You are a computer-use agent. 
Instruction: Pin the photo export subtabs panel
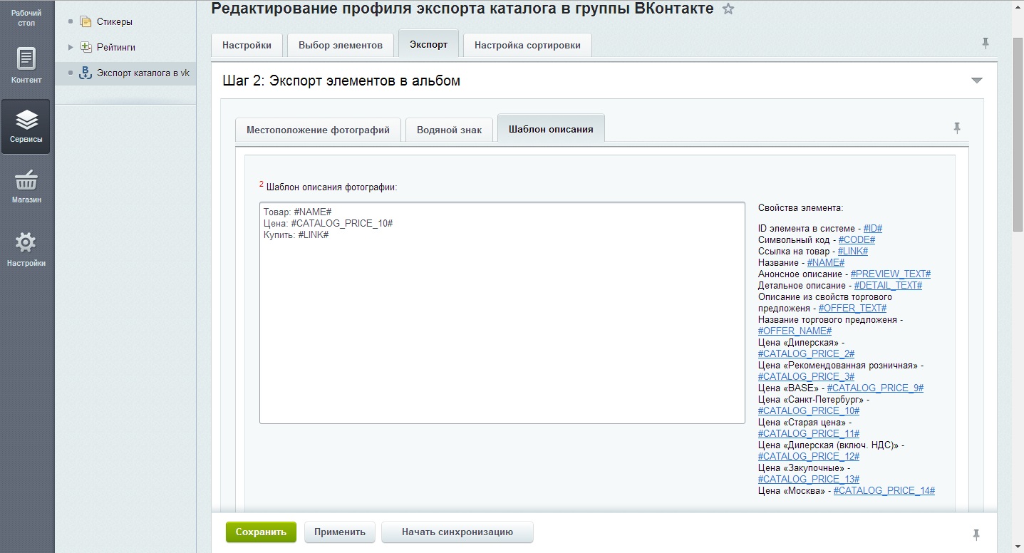958,128
